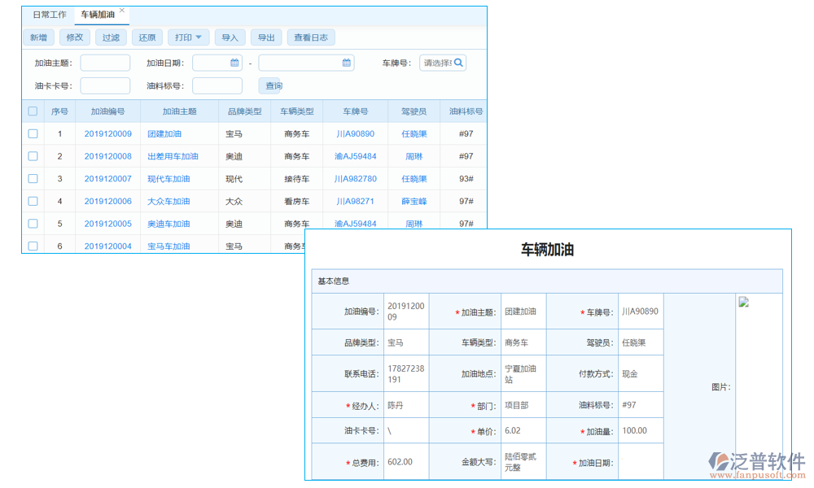The width and height of the screenshot is (814, 488).
Task: Click inside the 加油主题 input field
Action: (106, 62)
